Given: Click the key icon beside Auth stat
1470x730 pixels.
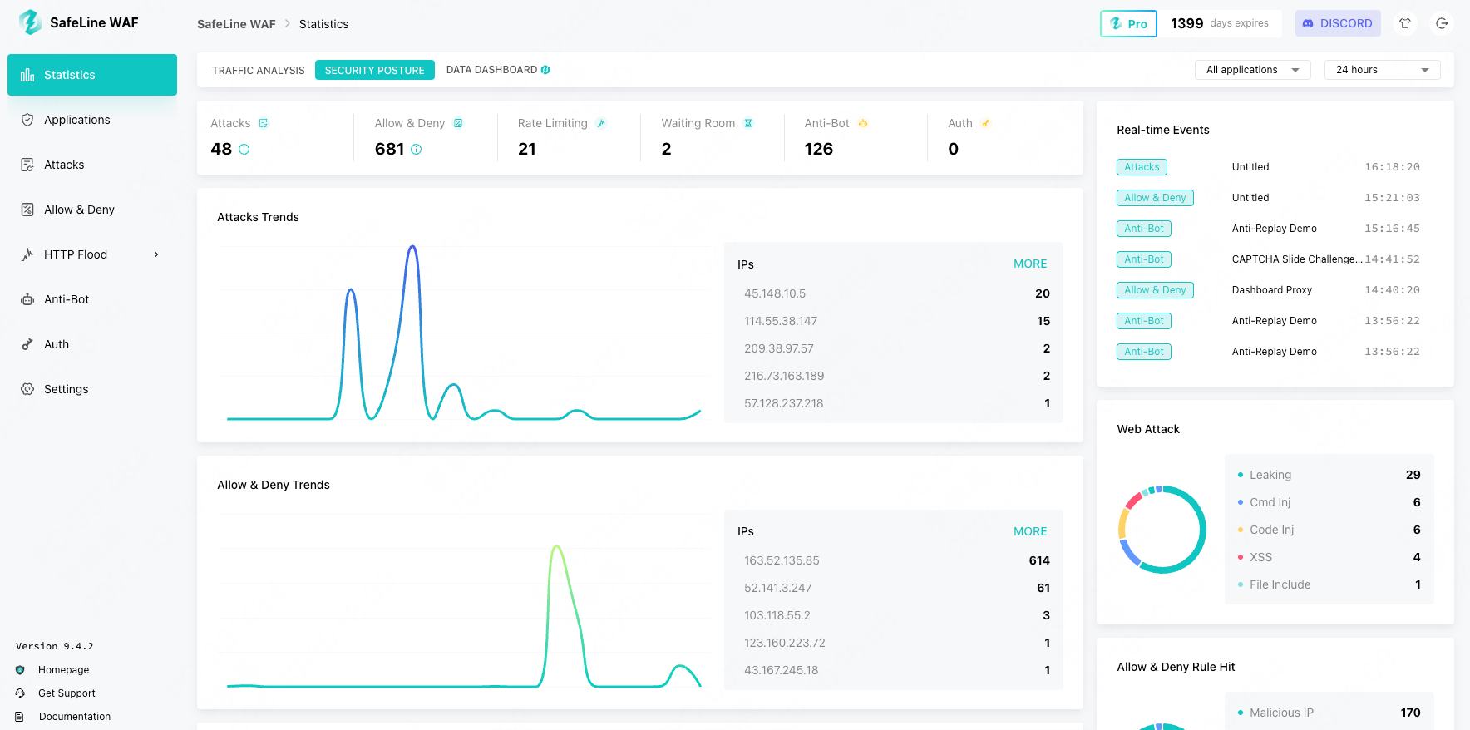Looking at the screenshot, I should [986, 123].
